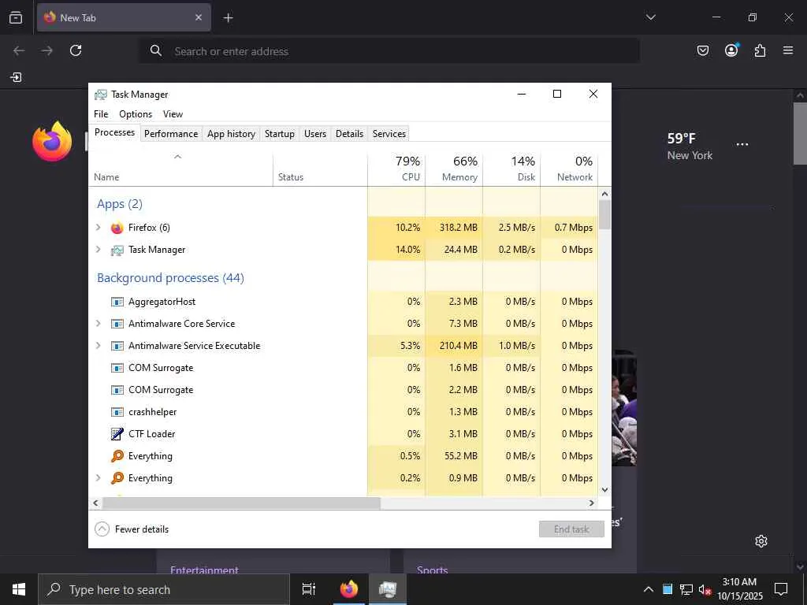Image resolution: width=807 pixels, height=605 pixels.
Task: Open the Firefox account menu
Action: (731, 50)
